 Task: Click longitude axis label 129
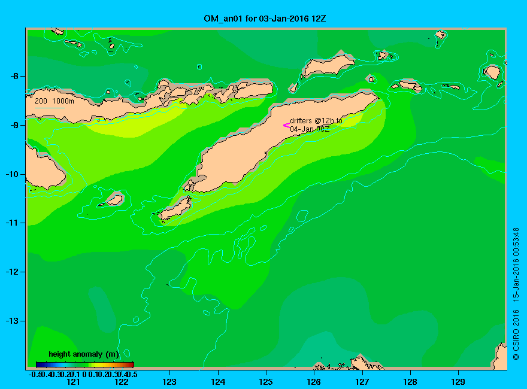[x=458, y=382]
